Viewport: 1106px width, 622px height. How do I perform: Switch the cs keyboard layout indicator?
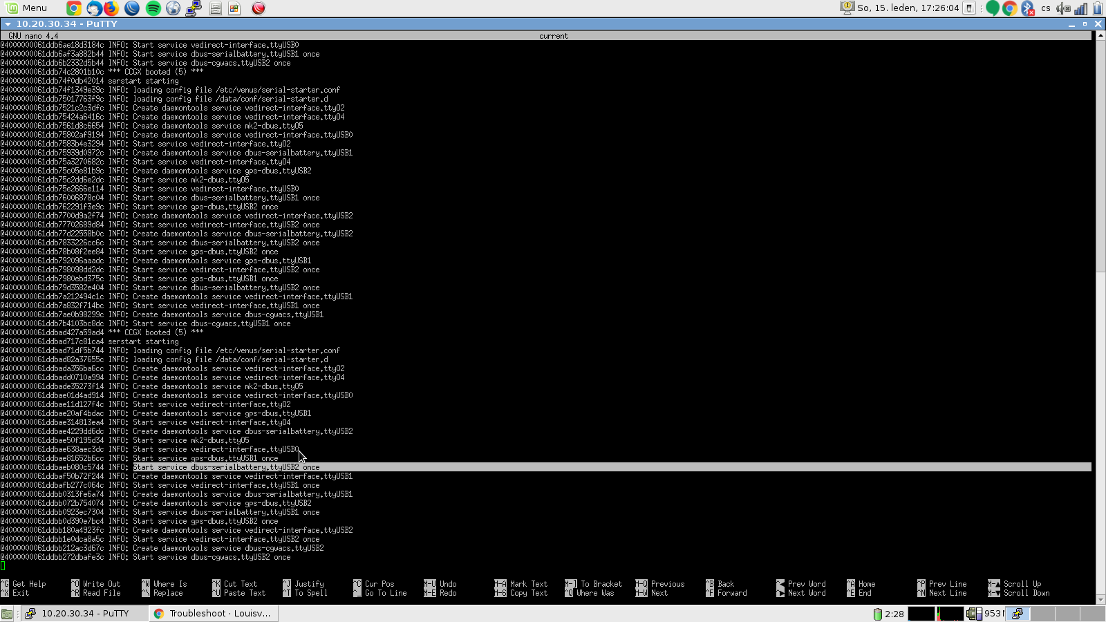coord(1046,8)
